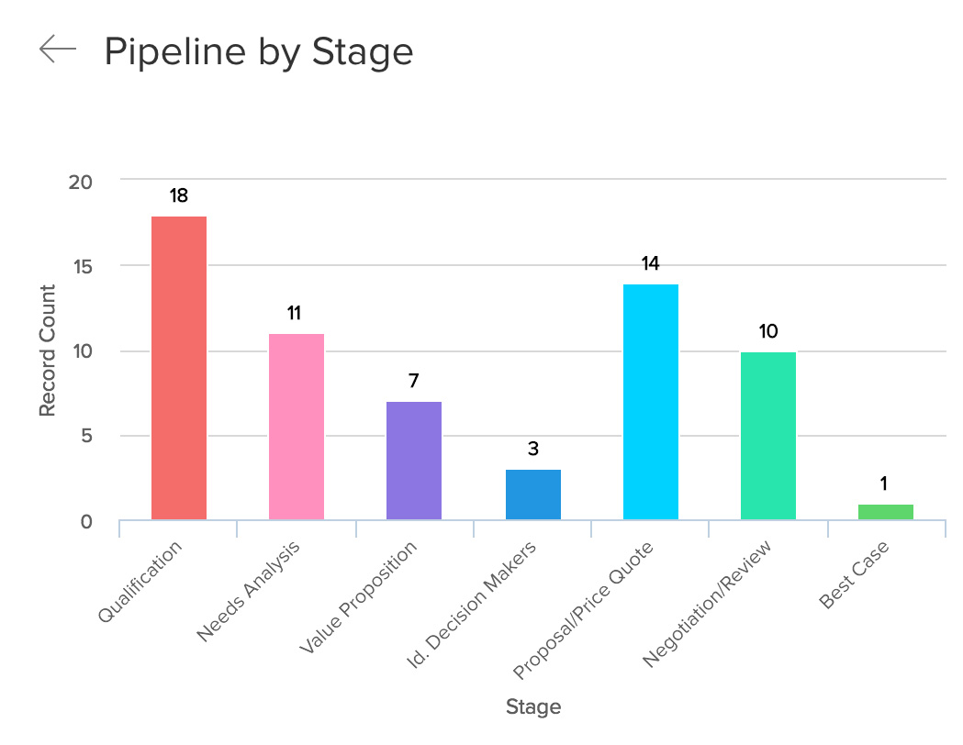Viewport: 963px width, 745px height.
Task: Click the Qualification axis label
Action: click(141, 582)
